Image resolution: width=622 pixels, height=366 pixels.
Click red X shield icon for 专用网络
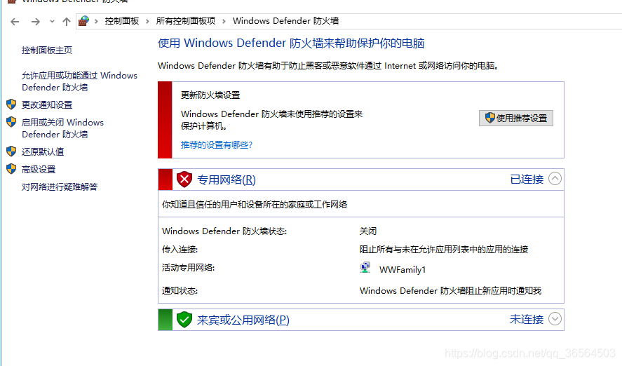click(x=184, y=179)
